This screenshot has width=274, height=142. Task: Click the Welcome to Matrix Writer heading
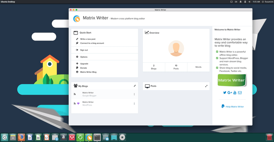pyautogui.click(x=227, y=30)
